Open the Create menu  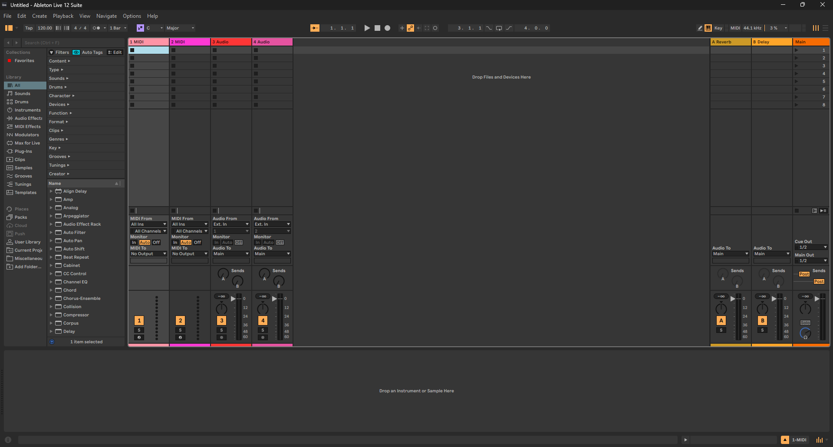pos(39,16)
